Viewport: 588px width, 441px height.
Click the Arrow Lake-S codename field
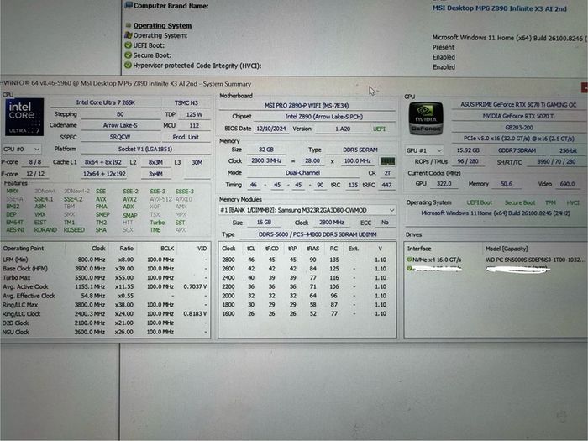tap(120, 125)
